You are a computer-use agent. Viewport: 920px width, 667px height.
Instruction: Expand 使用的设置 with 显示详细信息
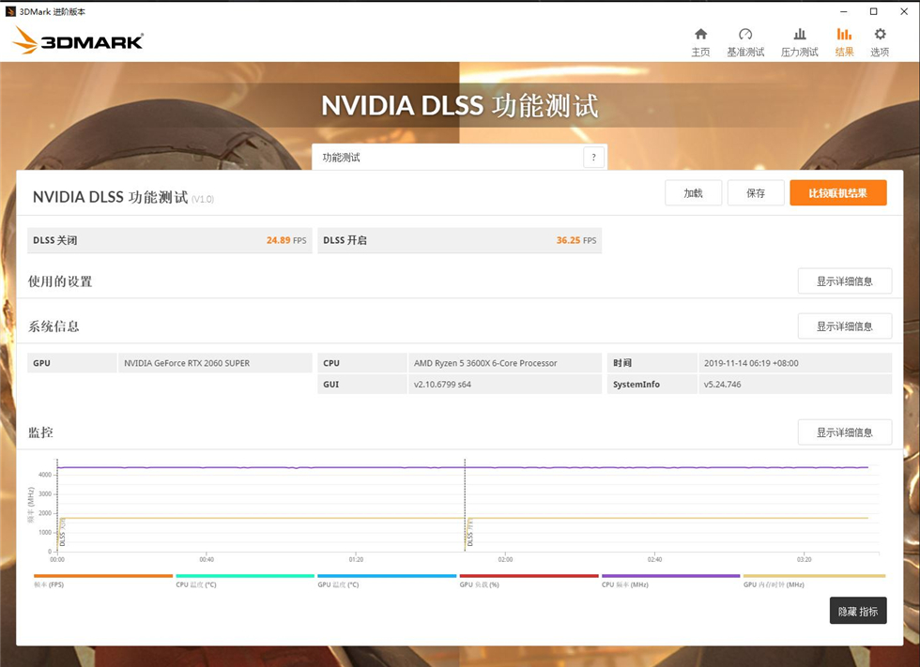pyautogui.click(x=844, y=281)
